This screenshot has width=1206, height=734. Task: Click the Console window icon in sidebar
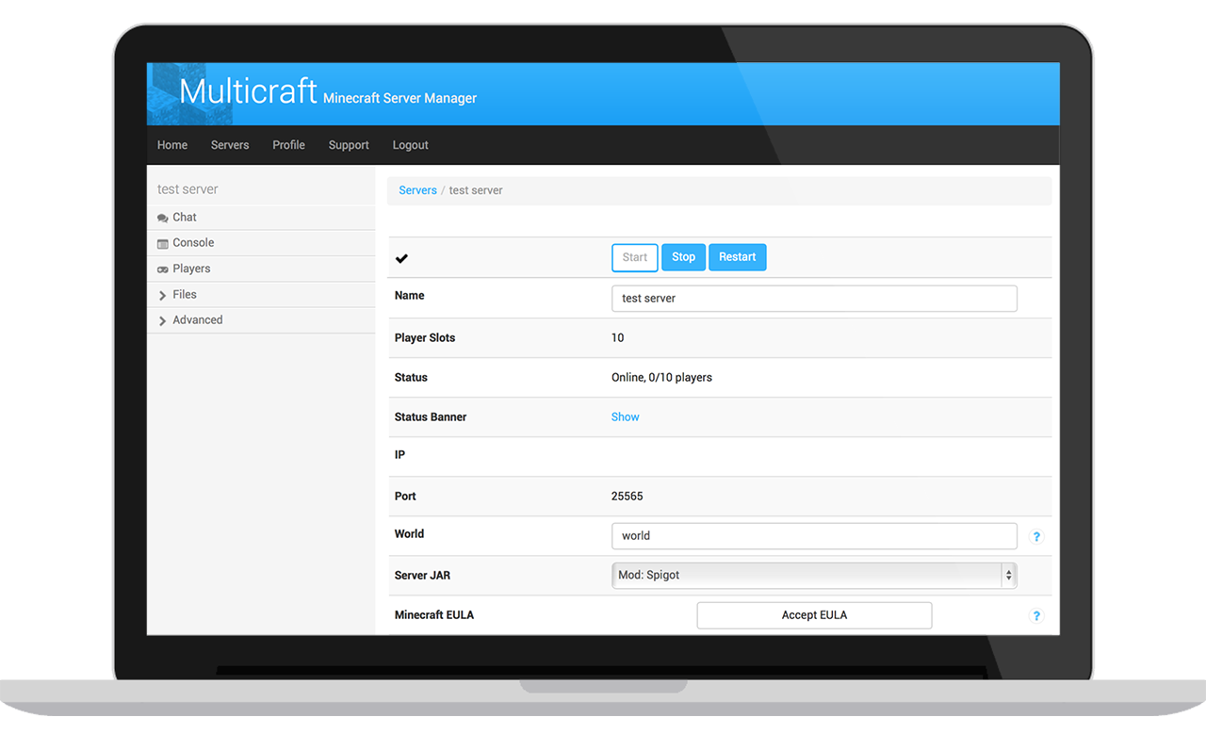163,243
